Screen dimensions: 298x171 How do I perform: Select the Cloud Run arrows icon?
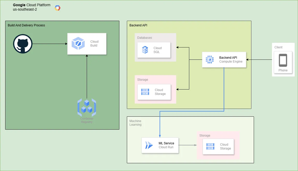149,145
